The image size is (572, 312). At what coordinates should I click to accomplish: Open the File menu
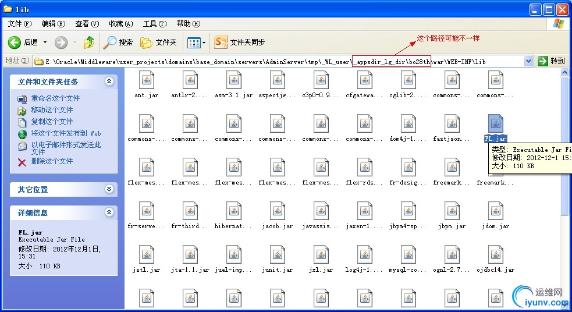click(20, 24)
